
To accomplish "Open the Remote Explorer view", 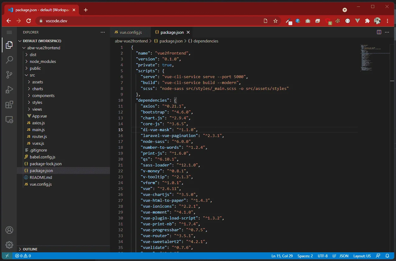I will coord(9,119).
